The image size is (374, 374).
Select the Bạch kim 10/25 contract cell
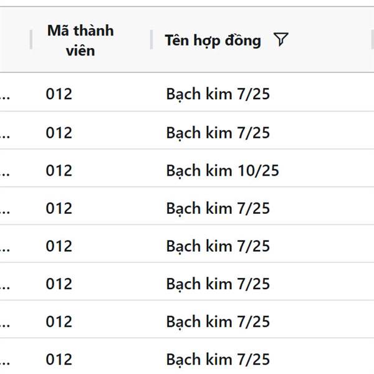[223, 171]
